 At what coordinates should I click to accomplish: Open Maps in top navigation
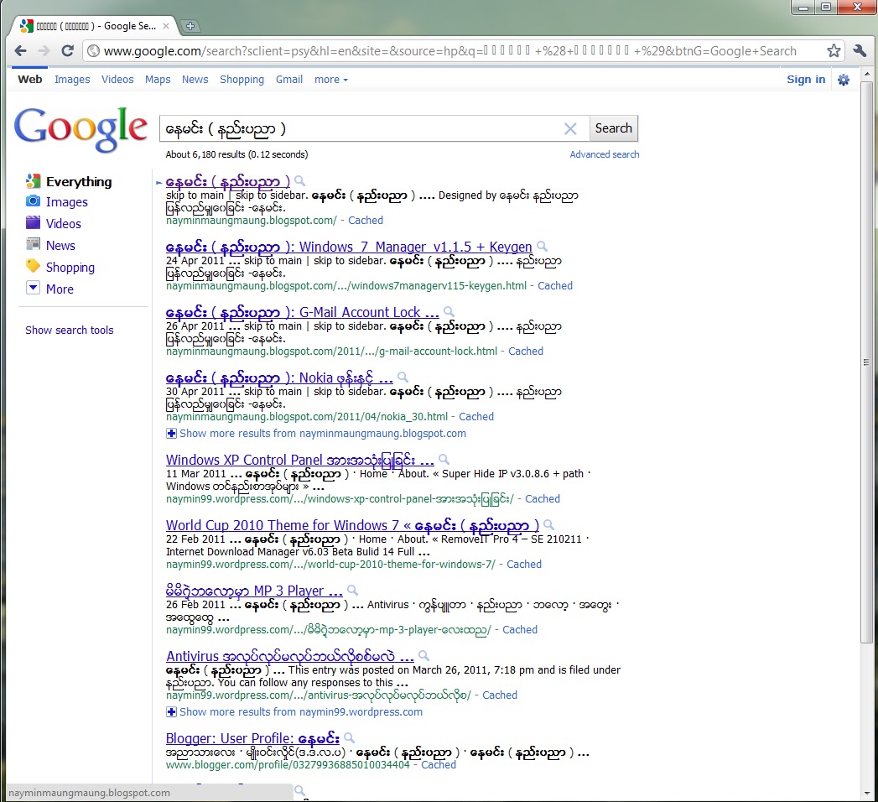(158, 80)
